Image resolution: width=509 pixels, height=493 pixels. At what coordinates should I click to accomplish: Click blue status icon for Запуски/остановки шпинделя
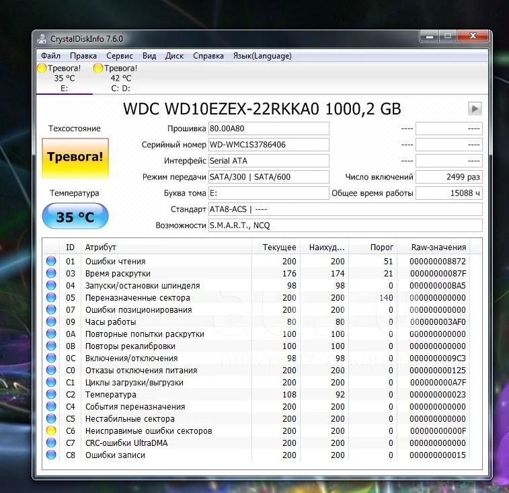(51, 285)
